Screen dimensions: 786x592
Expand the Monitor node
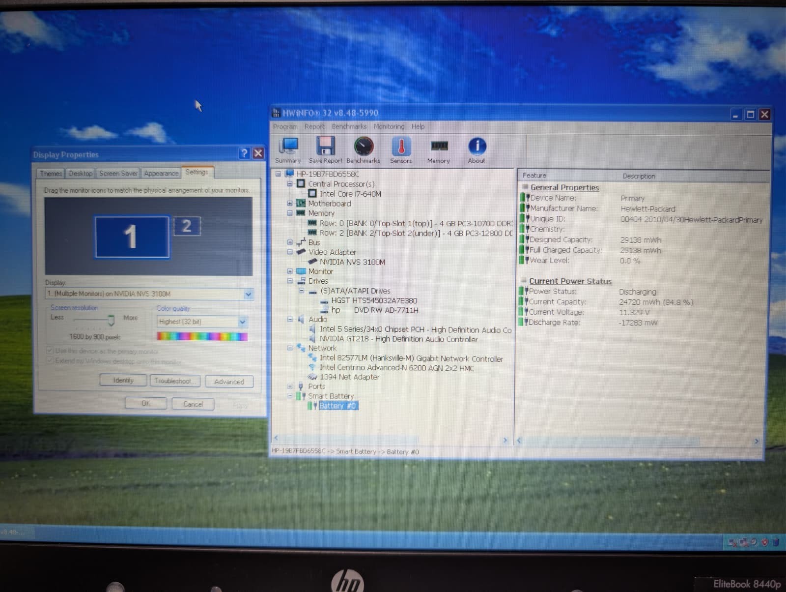(x=290, y=271)
